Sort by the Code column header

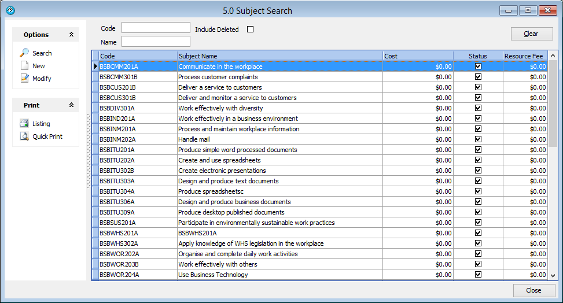(138, 56)
